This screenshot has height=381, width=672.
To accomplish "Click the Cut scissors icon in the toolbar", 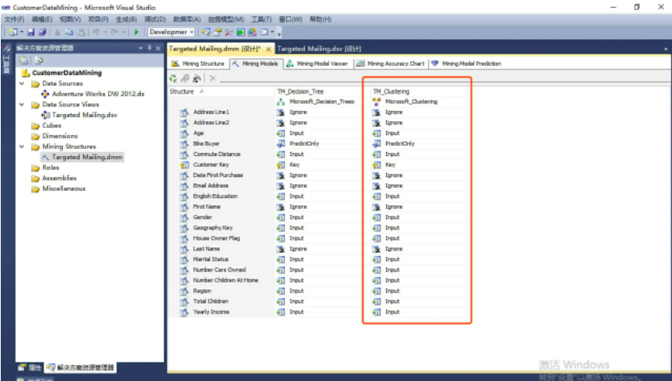I will pos(57,32).
